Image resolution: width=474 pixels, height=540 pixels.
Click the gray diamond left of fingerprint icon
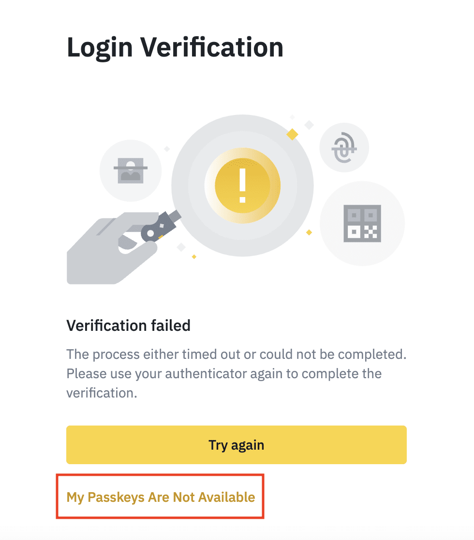[309, 125]
